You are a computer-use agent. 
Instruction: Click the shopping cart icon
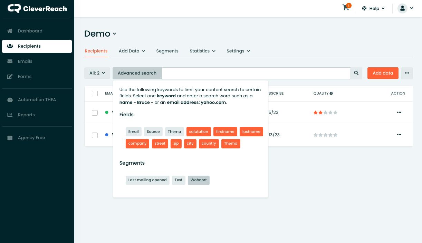click(346, 8)
